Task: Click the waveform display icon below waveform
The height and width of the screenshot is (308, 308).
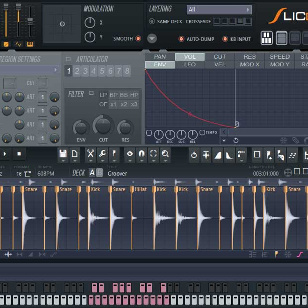Action: [x=8, y=254]
